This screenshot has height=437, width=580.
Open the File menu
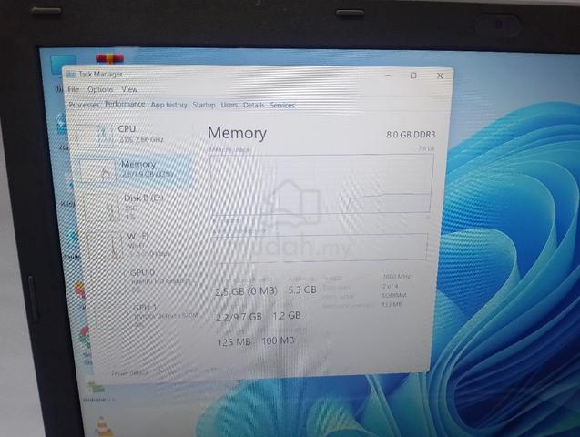73,89
